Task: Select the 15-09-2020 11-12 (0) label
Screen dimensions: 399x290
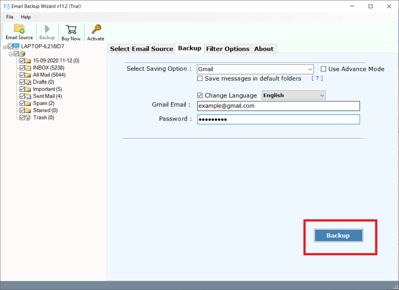Action: tap(56, 61)
